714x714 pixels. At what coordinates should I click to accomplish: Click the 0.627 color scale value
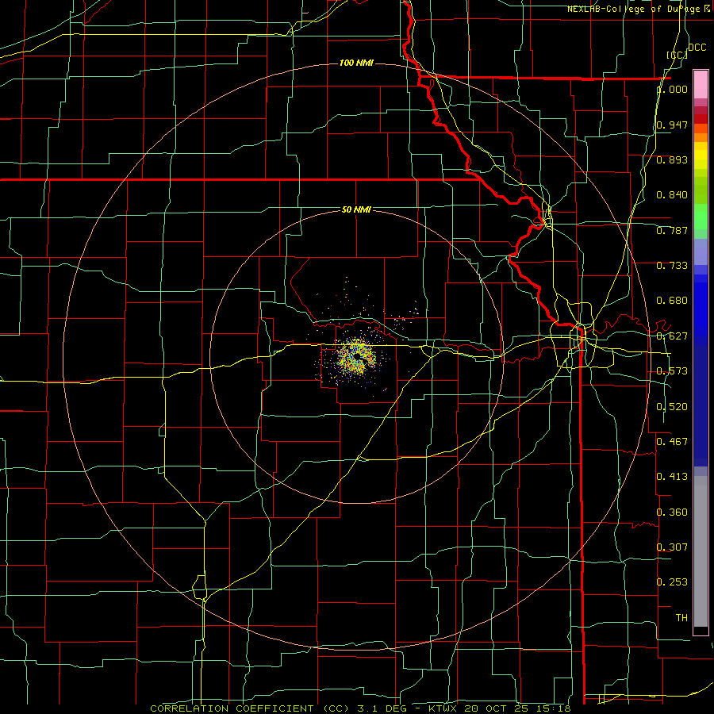coord(672,336)
